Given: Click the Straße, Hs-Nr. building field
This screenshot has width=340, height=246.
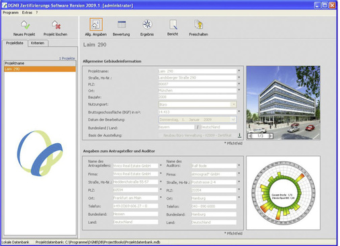Looking at the screenshot, I should click(x=198, y=78).
